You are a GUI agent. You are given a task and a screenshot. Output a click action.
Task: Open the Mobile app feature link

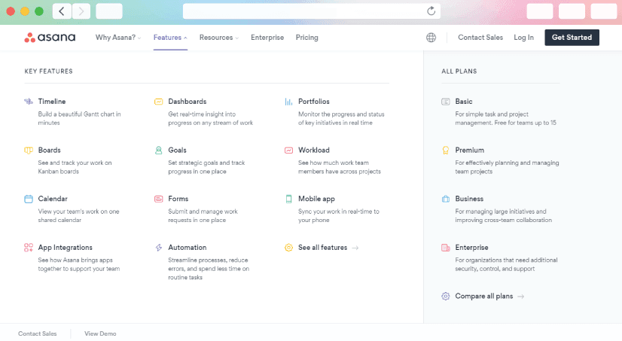tap(316, 199)
